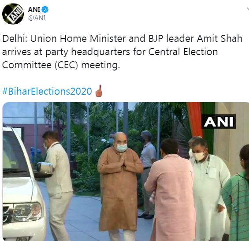
Task: Click the blue verified badge next to ANI
Action: [45, 10]
